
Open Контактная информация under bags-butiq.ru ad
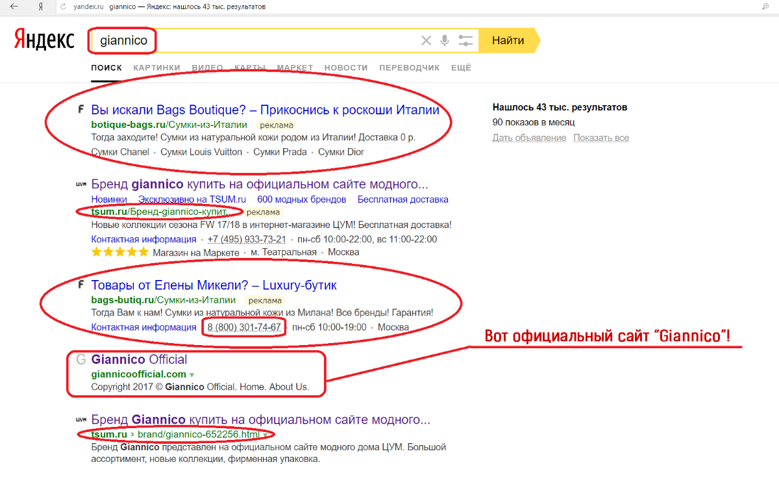tap(143, 327)
